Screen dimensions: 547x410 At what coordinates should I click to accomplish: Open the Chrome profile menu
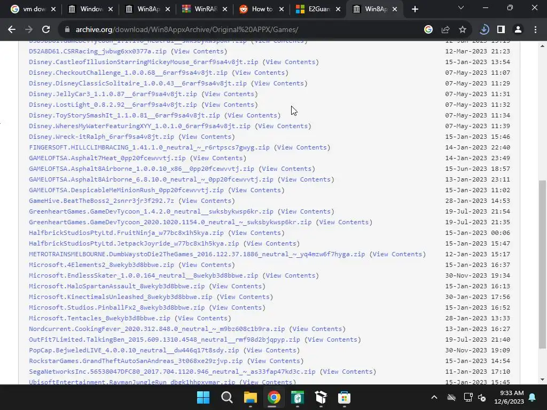point(518,30)
